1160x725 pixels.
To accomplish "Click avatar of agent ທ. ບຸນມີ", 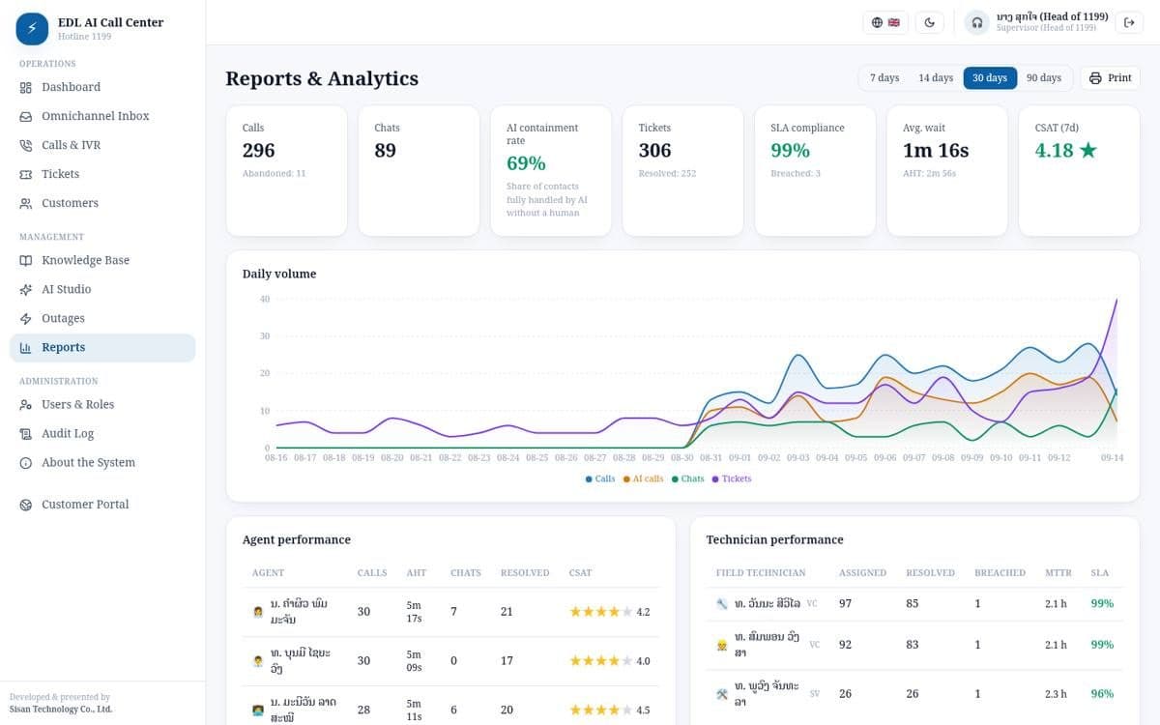I will [258, 661].
